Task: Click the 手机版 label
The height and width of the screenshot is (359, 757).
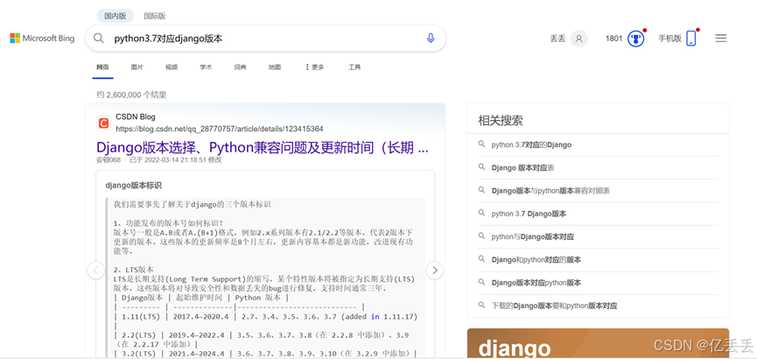Action: point(670,39)
